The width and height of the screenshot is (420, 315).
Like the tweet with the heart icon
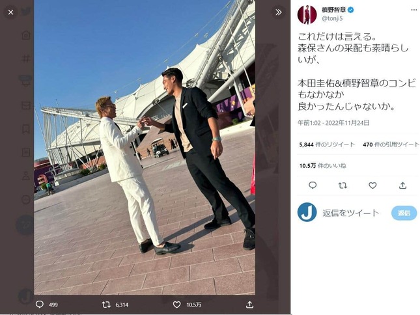(372, 185)
